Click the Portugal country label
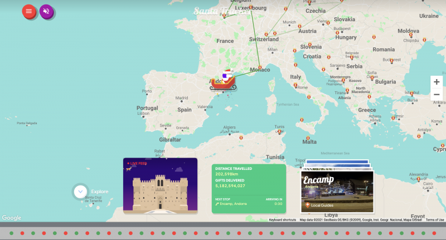Image resolution: width=446 pixels, height=240 pixels. pos(147,108)
